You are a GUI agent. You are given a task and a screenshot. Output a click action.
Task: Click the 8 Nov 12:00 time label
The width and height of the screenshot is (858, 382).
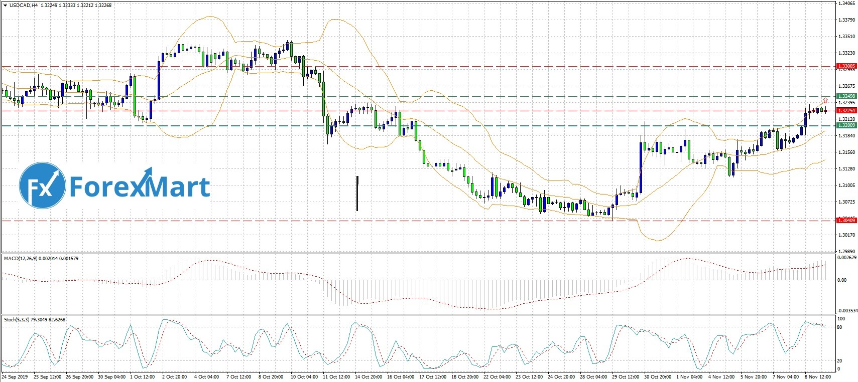click(x=818, y=377)
